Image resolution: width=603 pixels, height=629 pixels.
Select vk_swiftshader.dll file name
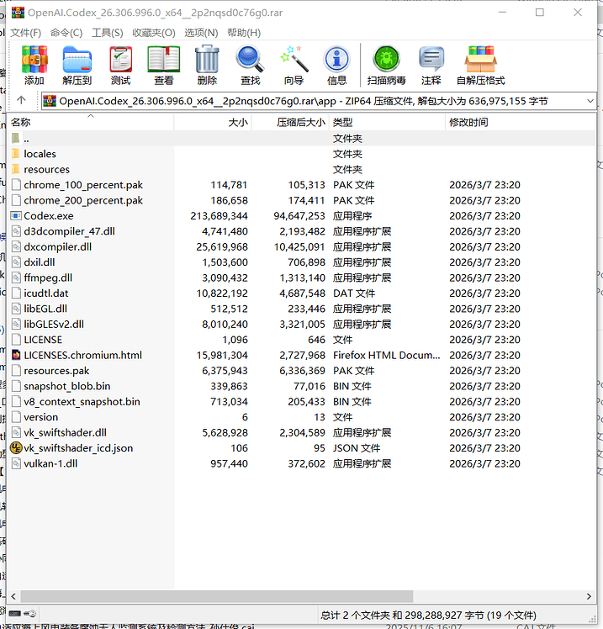(x=65, y=432)
